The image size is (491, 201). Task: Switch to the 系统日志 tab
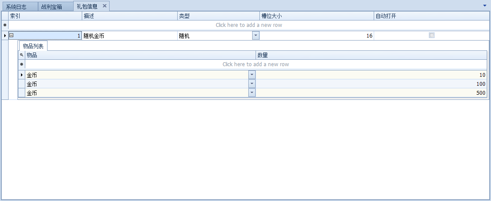tap(16, 7)
